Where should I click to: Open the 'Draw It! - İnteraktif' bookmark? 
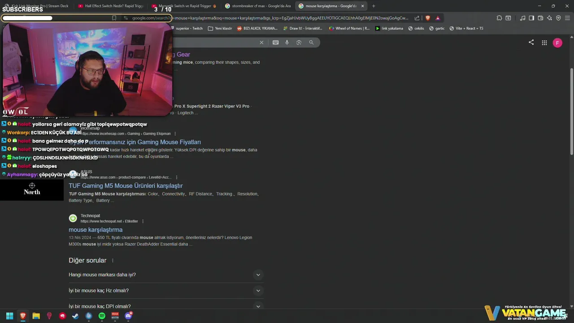(303, 28)
